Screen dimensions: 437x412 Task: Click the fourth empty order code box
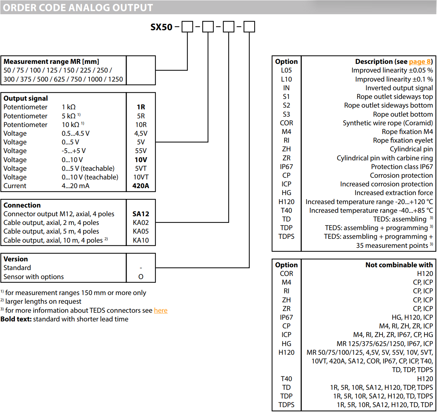coord(249,27)
